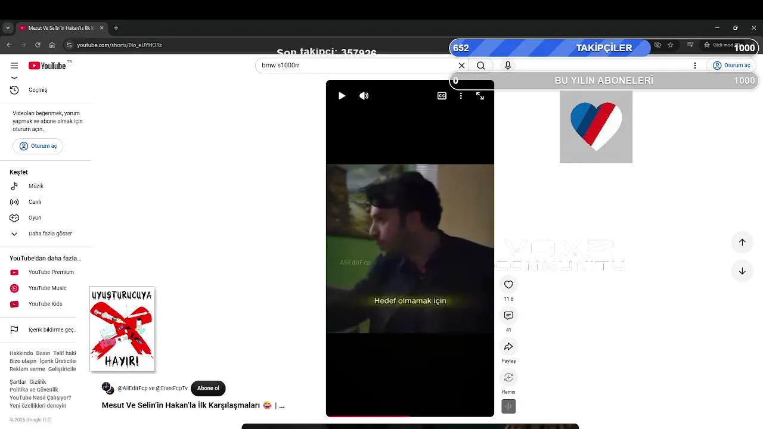The width and height of the screenshot is (763, 429).
Task: Open the @AliEditFcp ve @EnesFcpTv channel link
Action: [x=153, y=388]
